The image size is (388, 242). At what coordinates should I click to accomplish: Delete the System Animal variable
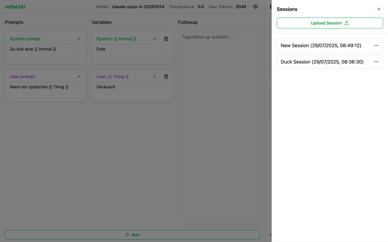pos(166,39)
